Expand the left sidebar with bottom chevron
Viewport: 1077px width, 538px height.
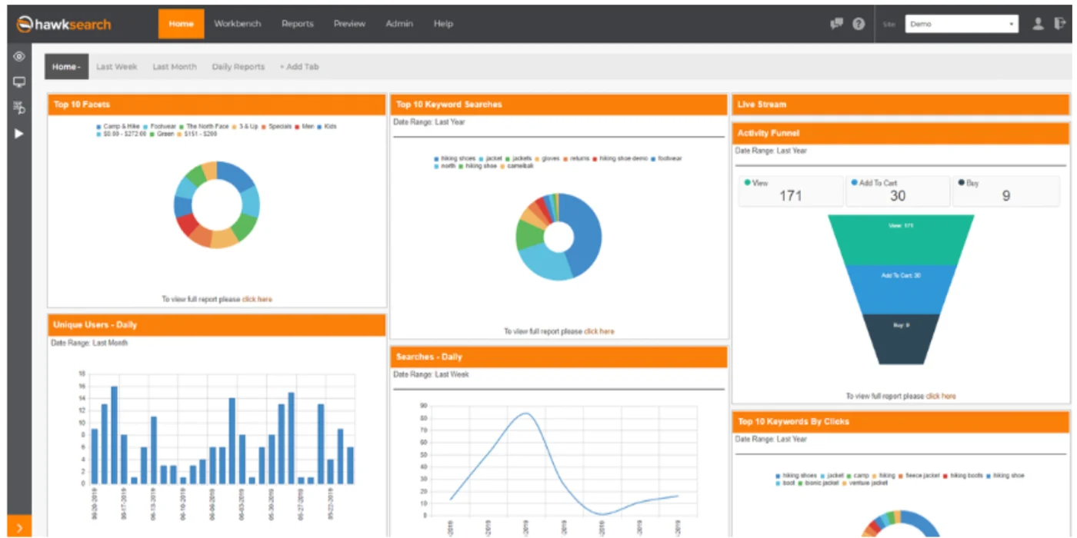[19, 527]
